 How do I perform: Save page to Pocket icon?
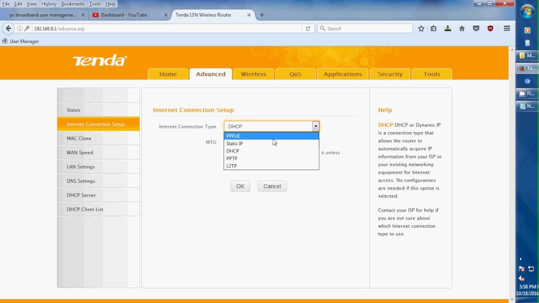pyautogui.click(x=476, y=29)
